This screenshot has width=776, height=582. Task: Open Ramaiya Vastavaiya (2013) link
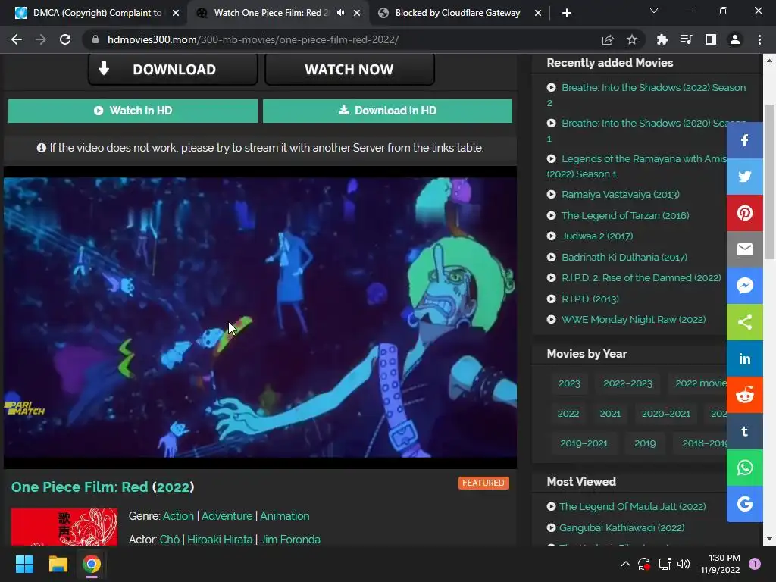620,195
